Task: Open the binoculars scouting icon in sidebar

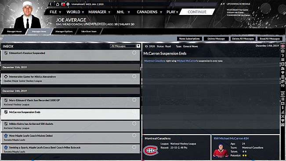Action: coord(283,124)
